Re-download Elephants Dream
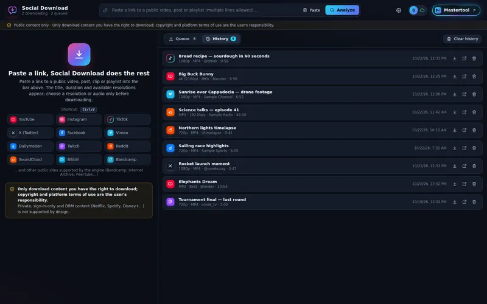This screenshot has width=487, height=304. click(454, 184)
